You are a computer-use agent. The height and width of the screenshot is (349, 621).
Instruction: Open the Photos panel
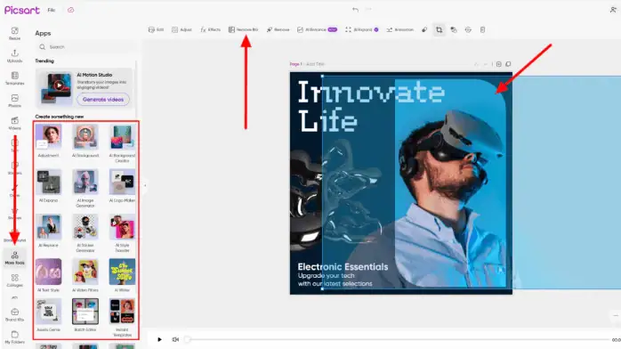coord(14,101)
